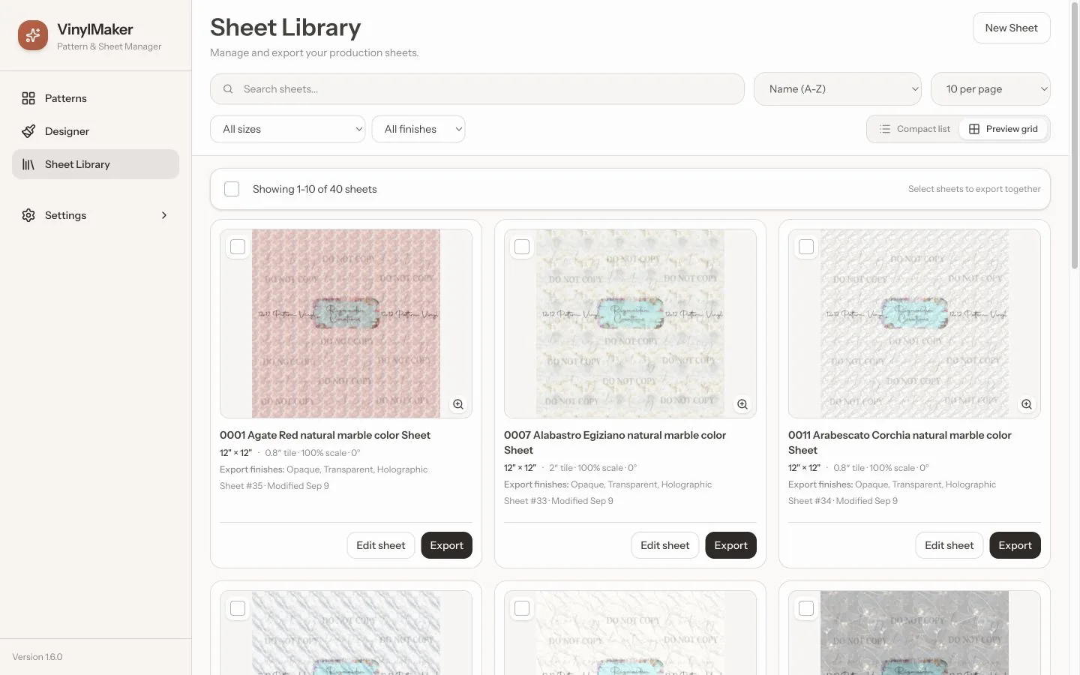Open the All sizes filter dropdown

coord(288,129)
